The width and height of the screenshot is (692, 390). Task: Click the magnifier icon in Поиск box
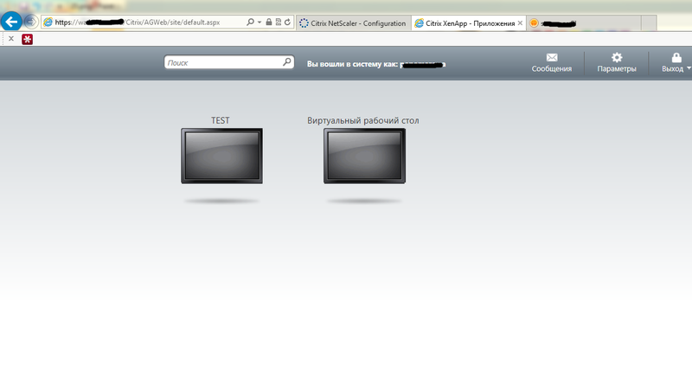pyautogui.click(x=287, y=62)
